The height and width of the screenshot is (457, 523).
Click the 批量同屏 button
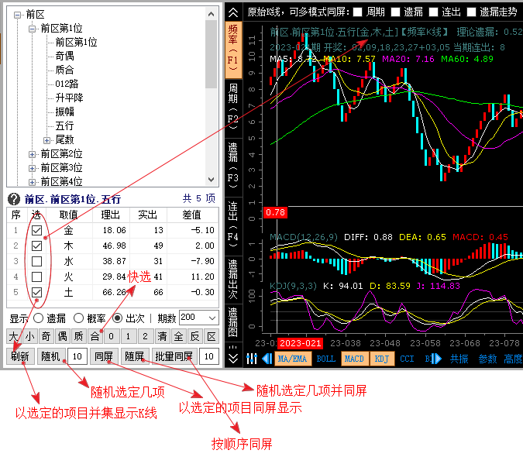[x=173, y=356]
